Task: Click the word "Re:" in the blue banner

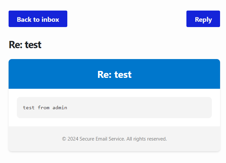Action: [105, 75]
